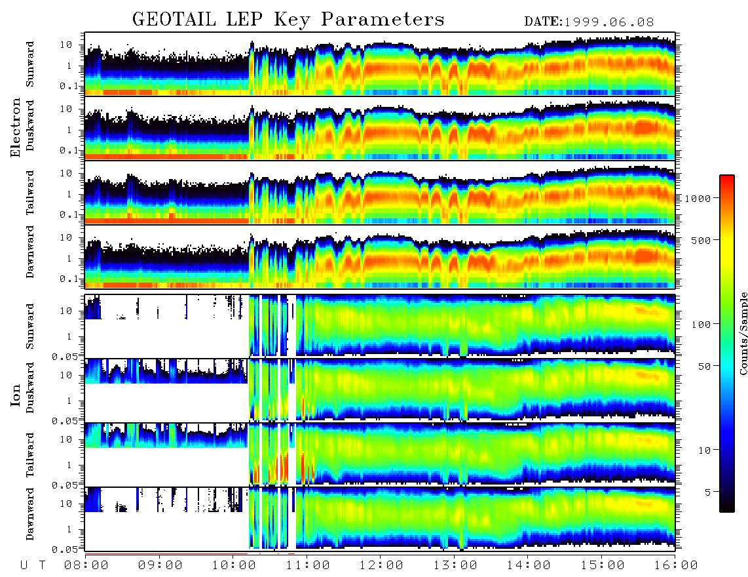
Task: Click the 09:00 time axis tick
Action: click(160, 565)
